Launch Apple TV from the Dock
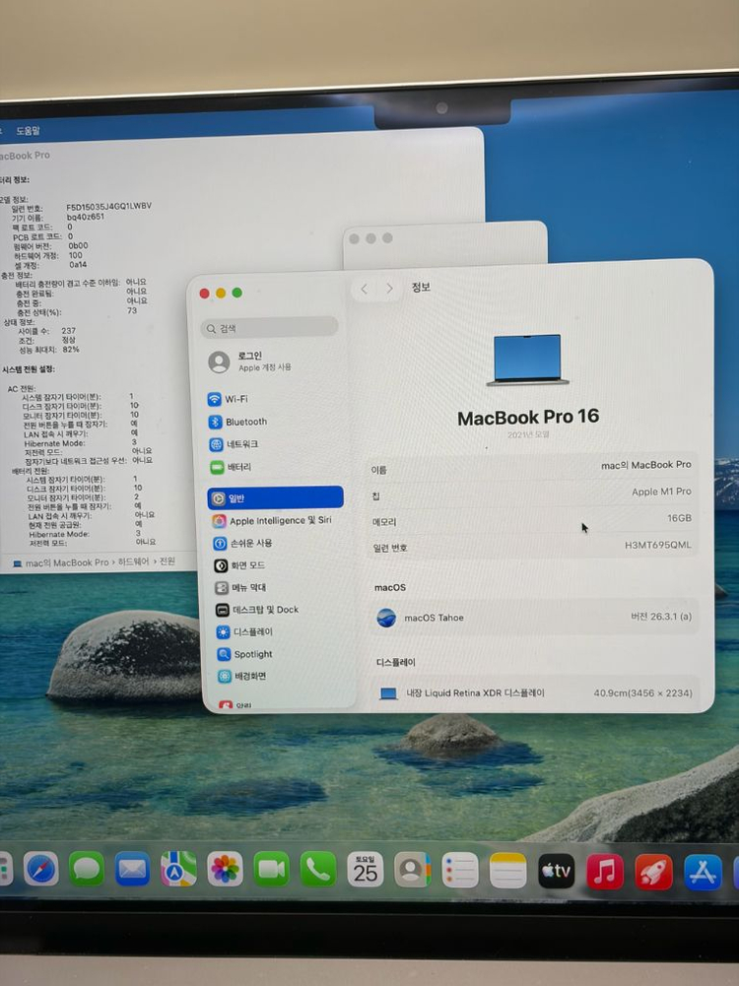 pyautogui.click(x=557, y=871)
